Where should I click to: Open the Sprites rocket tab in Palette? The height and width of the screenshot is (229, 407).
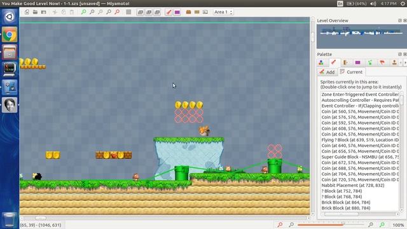coord(333,62)
